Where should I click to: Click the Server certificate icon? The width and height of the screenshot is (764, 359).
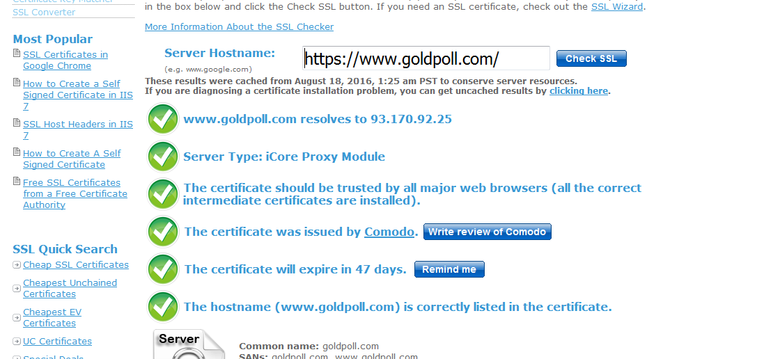pos(189,344)
